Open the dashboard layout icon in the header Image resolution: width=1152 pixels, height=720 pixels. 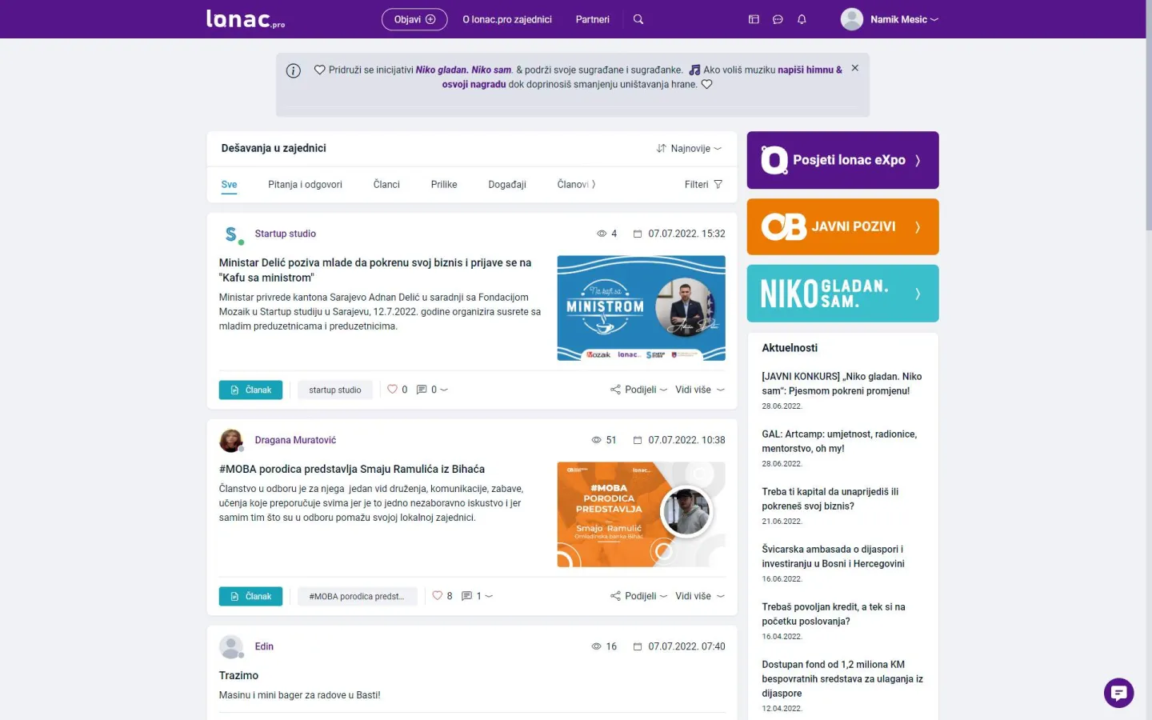(754, 19)
